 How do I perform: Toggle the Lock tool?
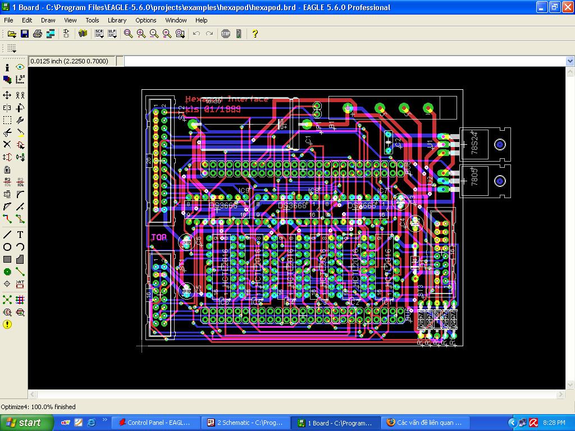click(7, 169)
